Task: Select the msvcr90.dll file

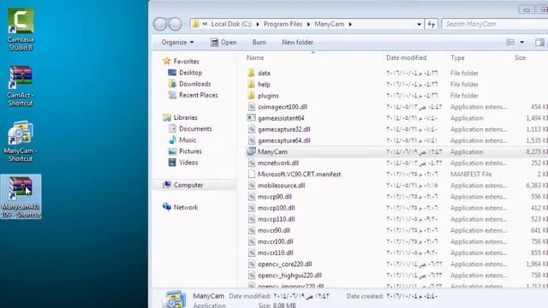Action: point(274,230)
